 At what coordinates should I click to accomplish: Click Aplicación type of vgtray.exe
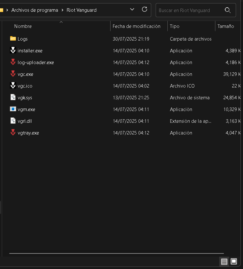(x=181, y=133)
